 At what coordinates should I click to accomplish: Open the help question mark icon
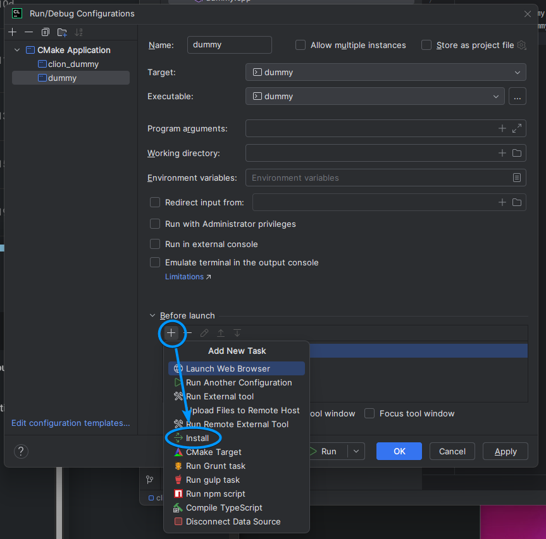(x=21, y=451)
